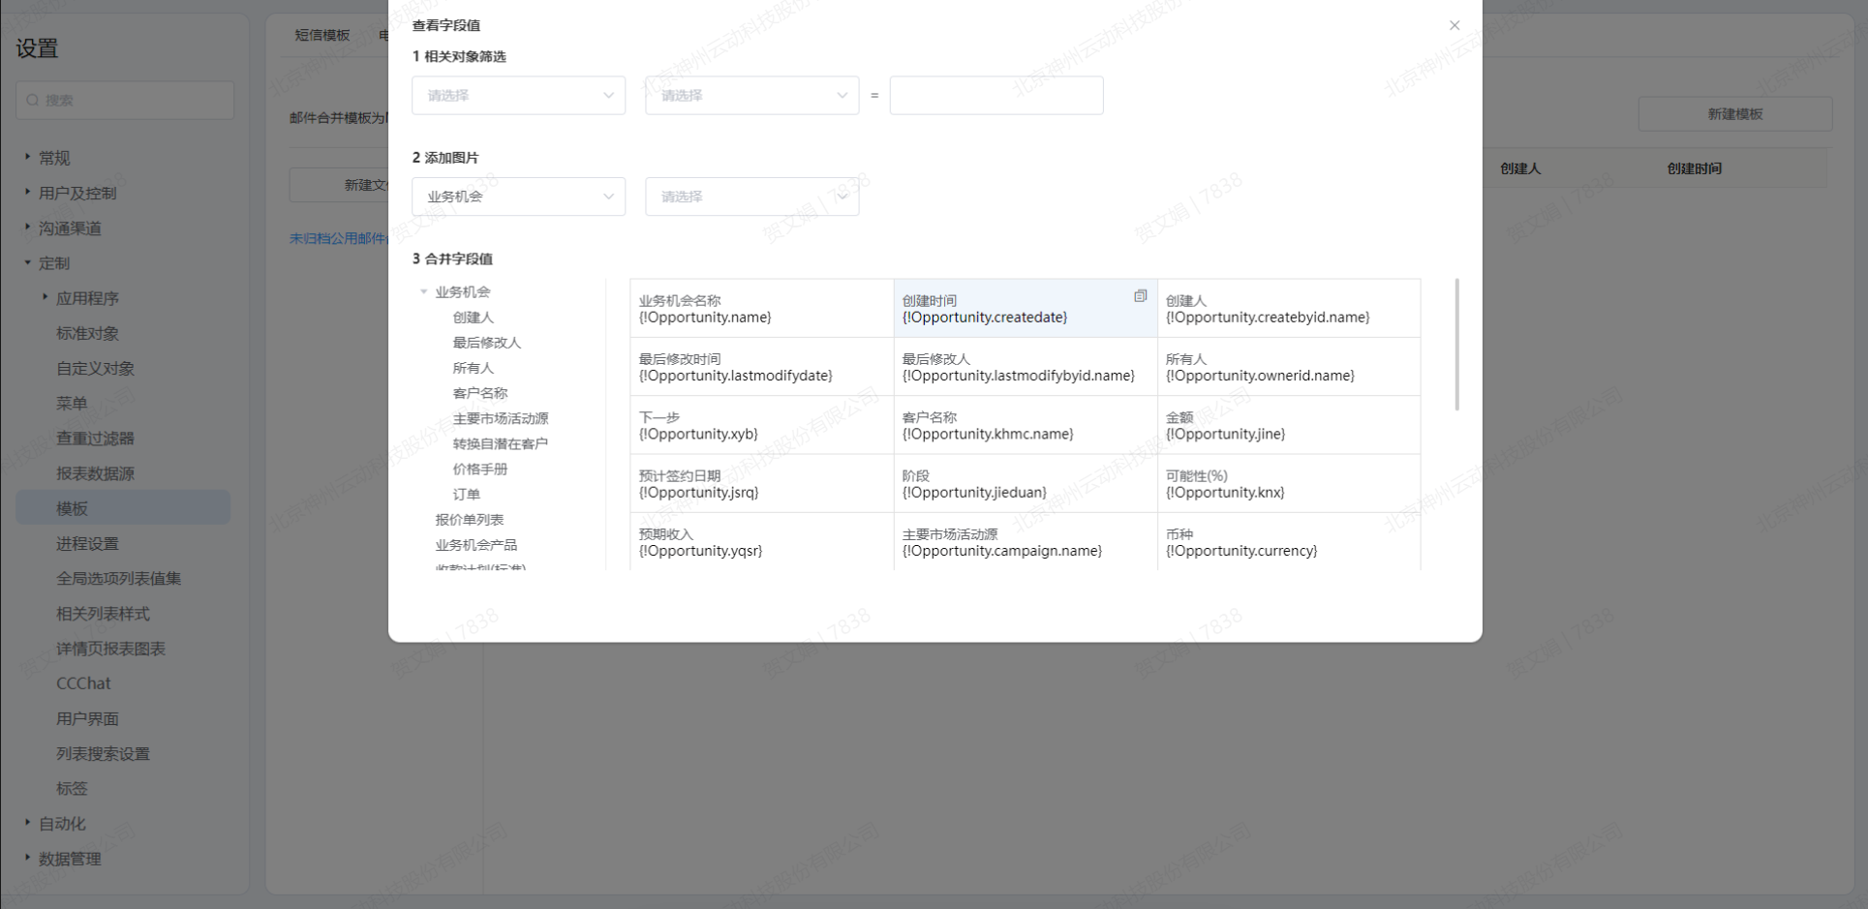Click the copy icon in 创建时间 cell
The height and width of the screenshot is (909, 1868).
(x=1140, y=296)
